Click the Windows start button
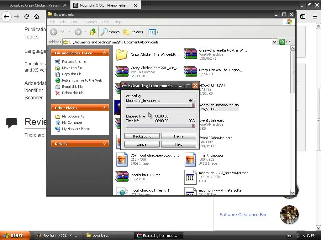The height and width of the screenshot is (240, 321). click(x=15, y=235)
